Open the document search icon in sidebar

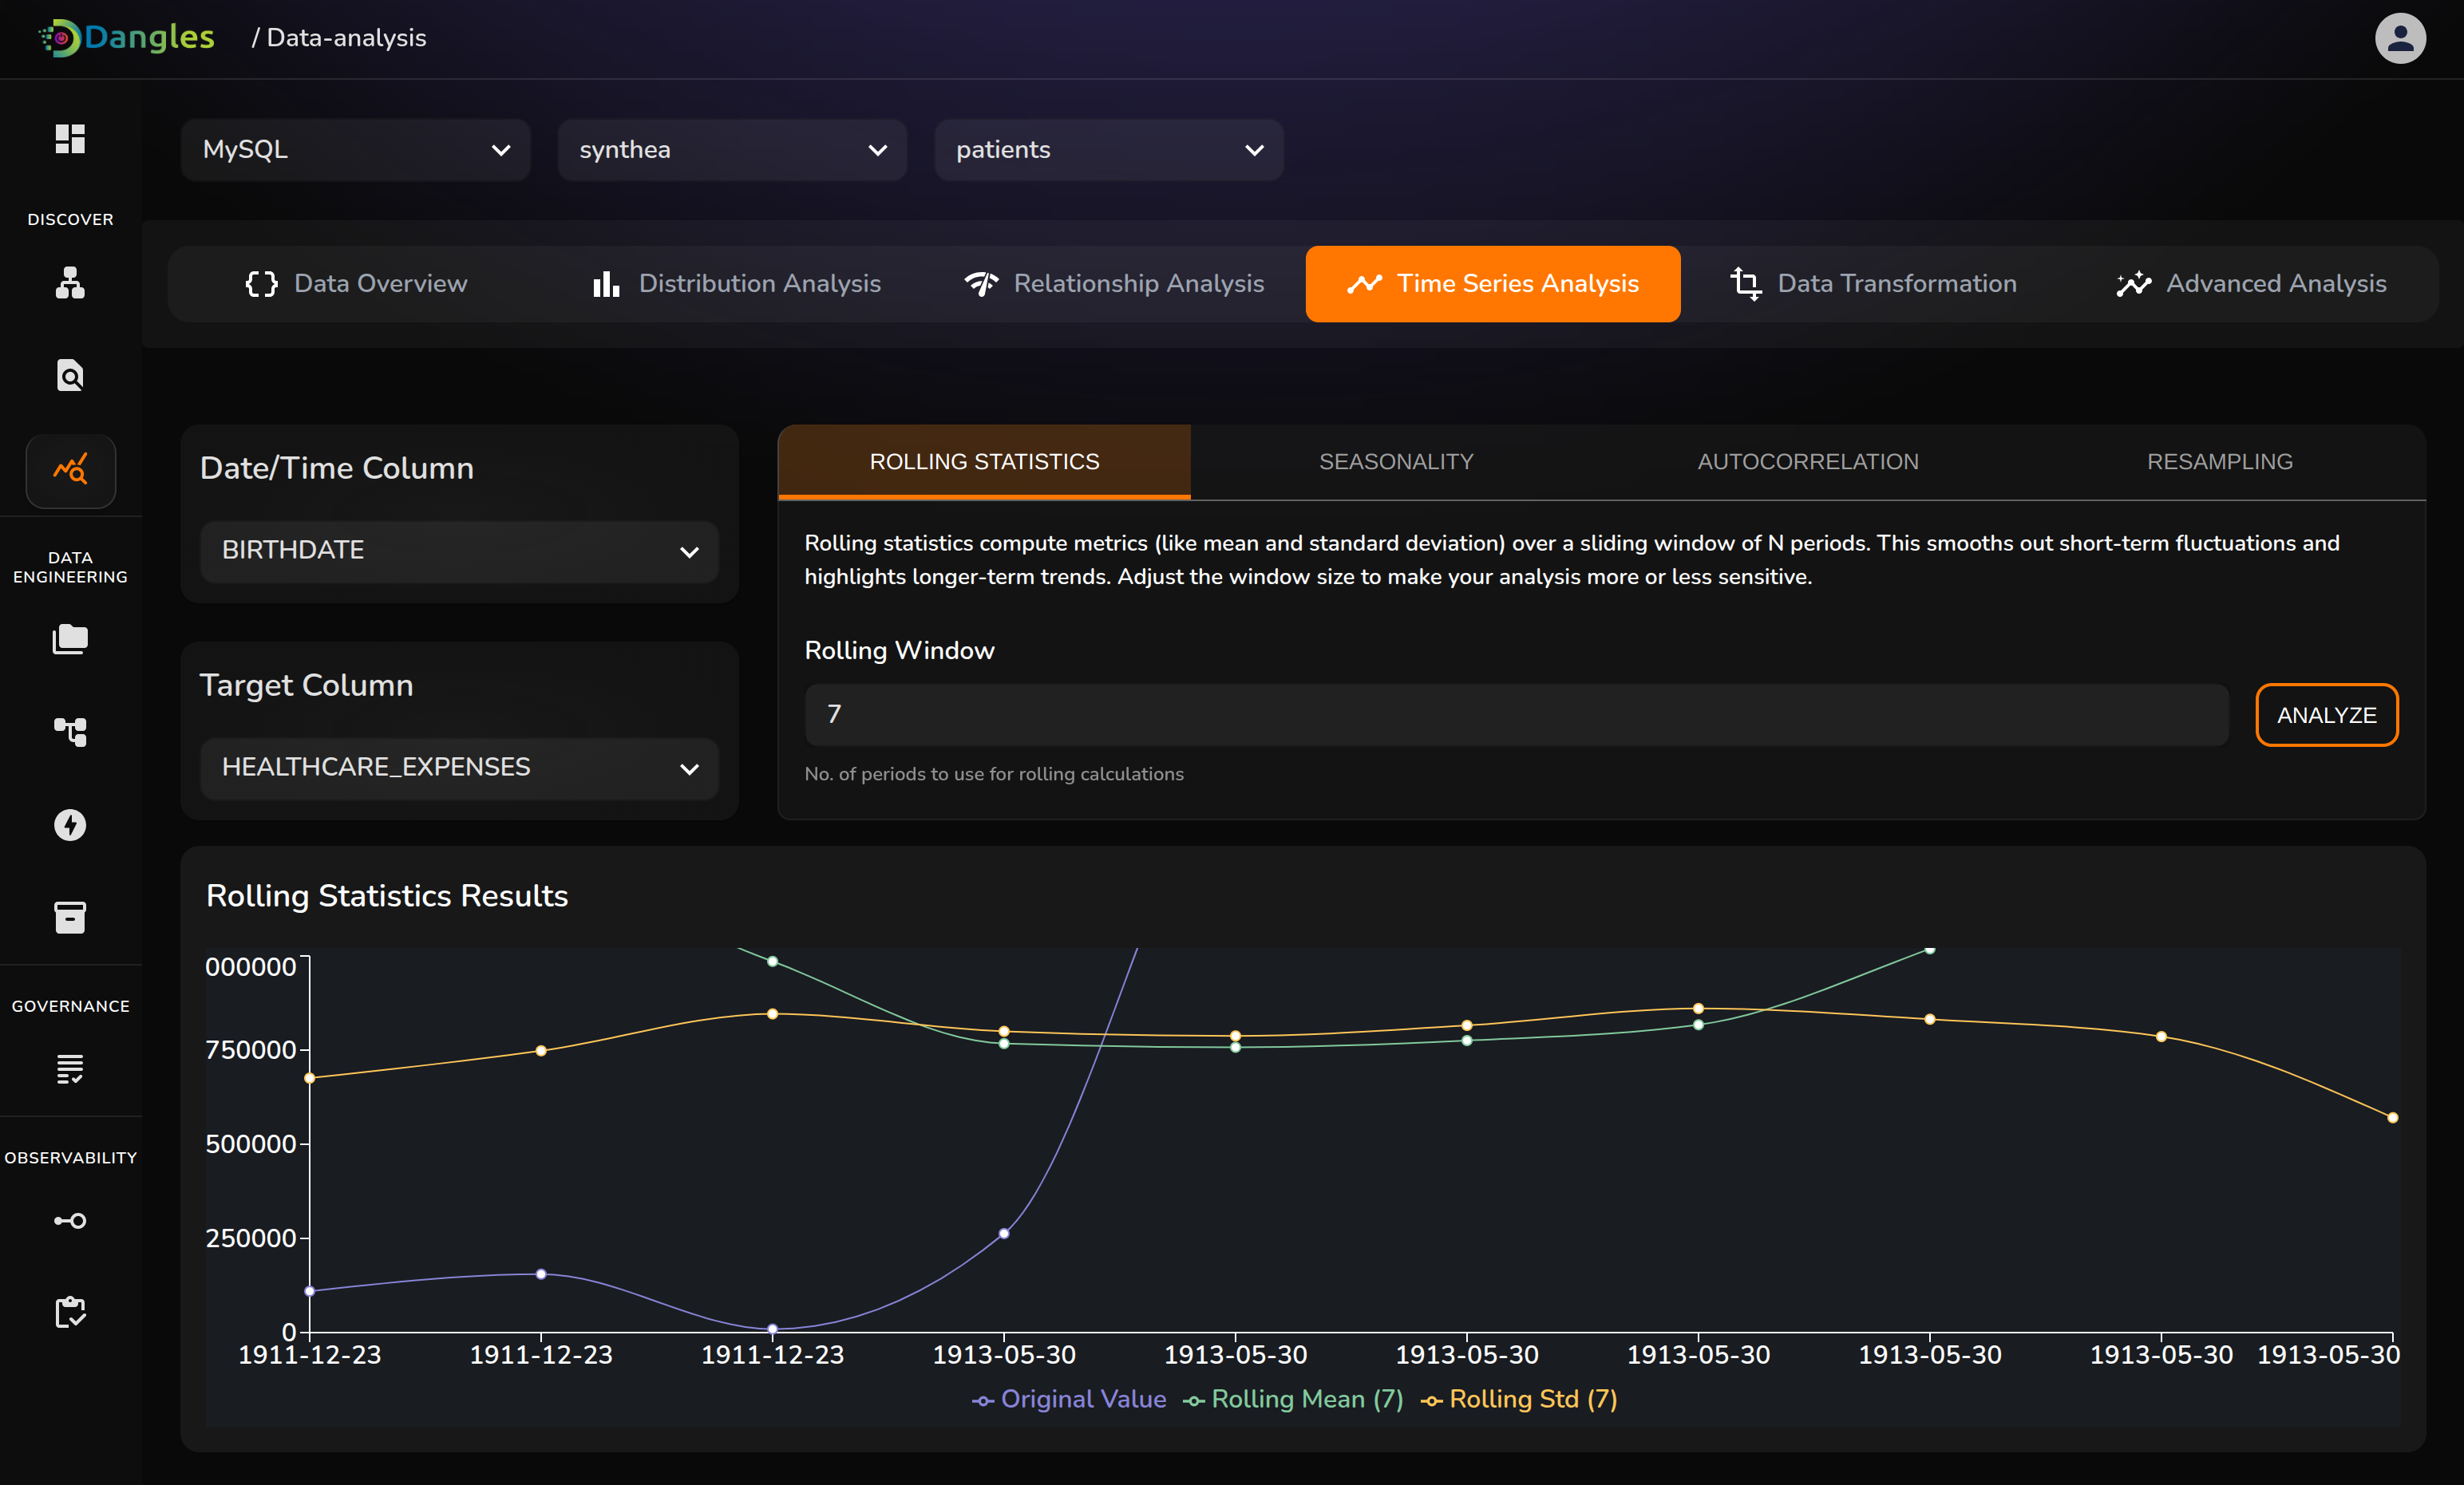[x=70, y=375]
